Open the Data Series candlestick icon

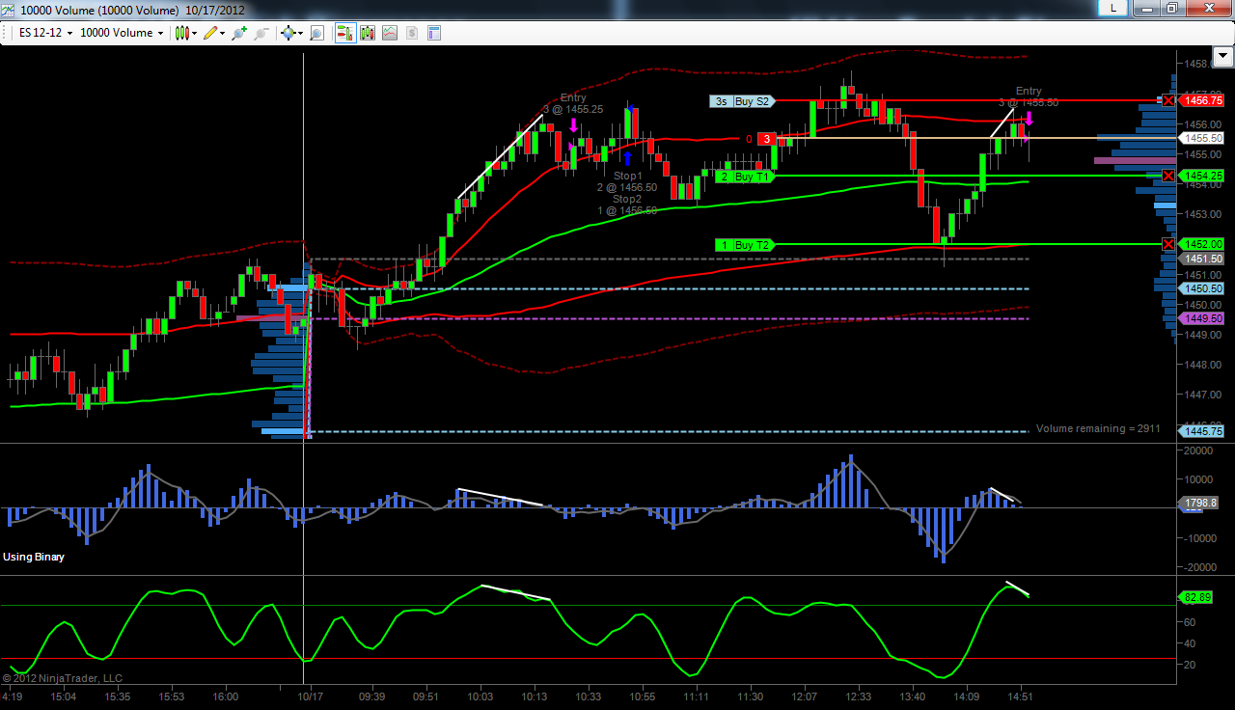[368, 33]
